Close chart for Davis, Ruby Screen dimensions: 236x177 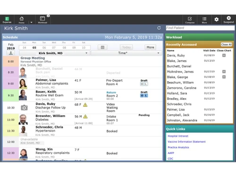pyautogui.click(x=224, y=55)
